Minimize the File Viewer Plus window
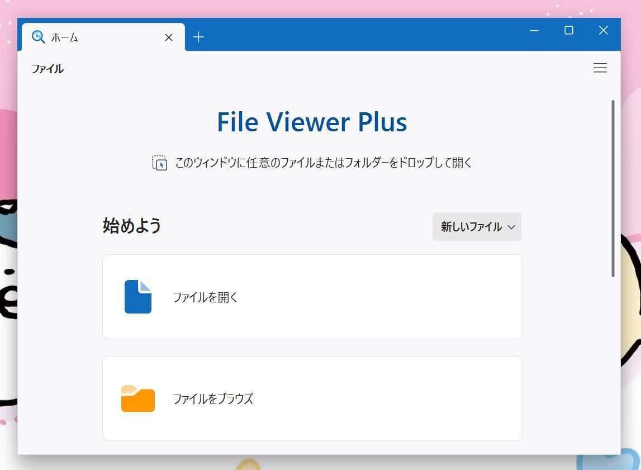The image size is (641, 470). 534,30
